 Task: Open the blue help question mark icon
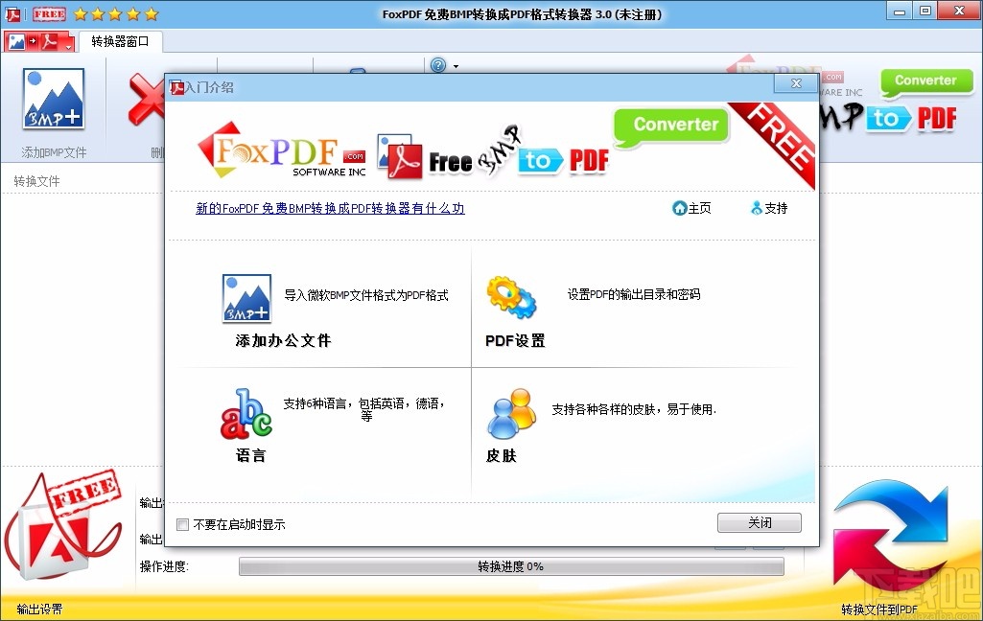click(438, 65)
